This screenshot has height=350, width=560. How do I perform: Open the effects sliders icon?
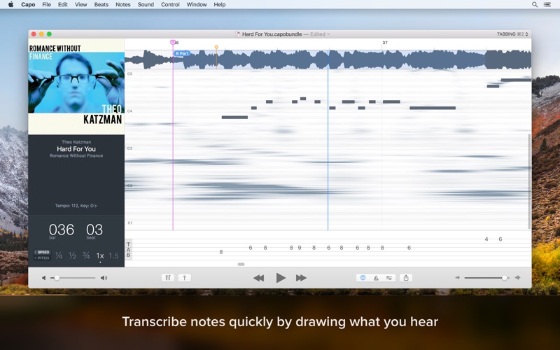pos(389,278)
